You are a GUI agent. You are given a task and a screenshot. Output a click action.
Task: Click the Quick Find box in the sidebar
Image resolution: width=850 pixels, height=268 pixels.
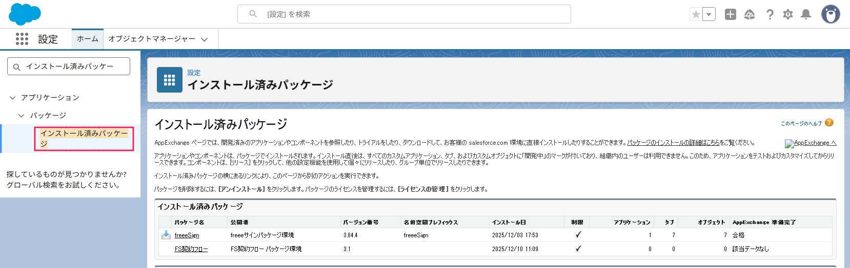click(69, 66)
